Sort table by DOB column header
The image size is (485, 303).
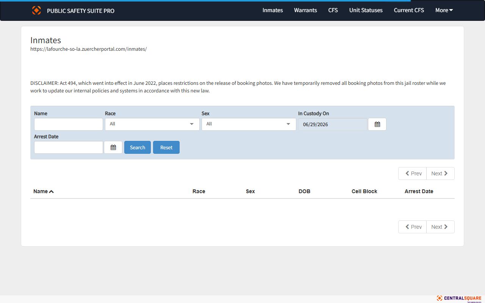coord(304,191)
